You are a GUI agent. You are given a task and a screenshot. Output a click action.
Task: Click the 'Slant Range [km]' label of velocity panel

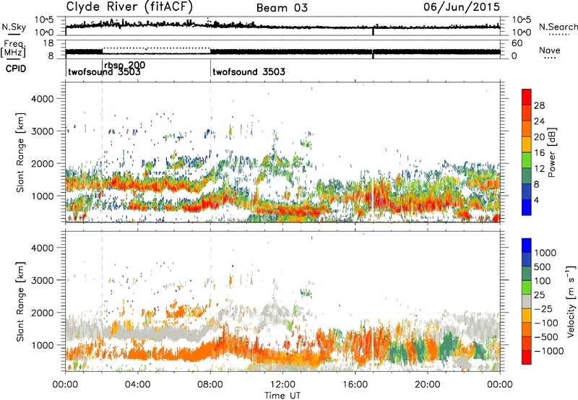[x=20, y=302]
